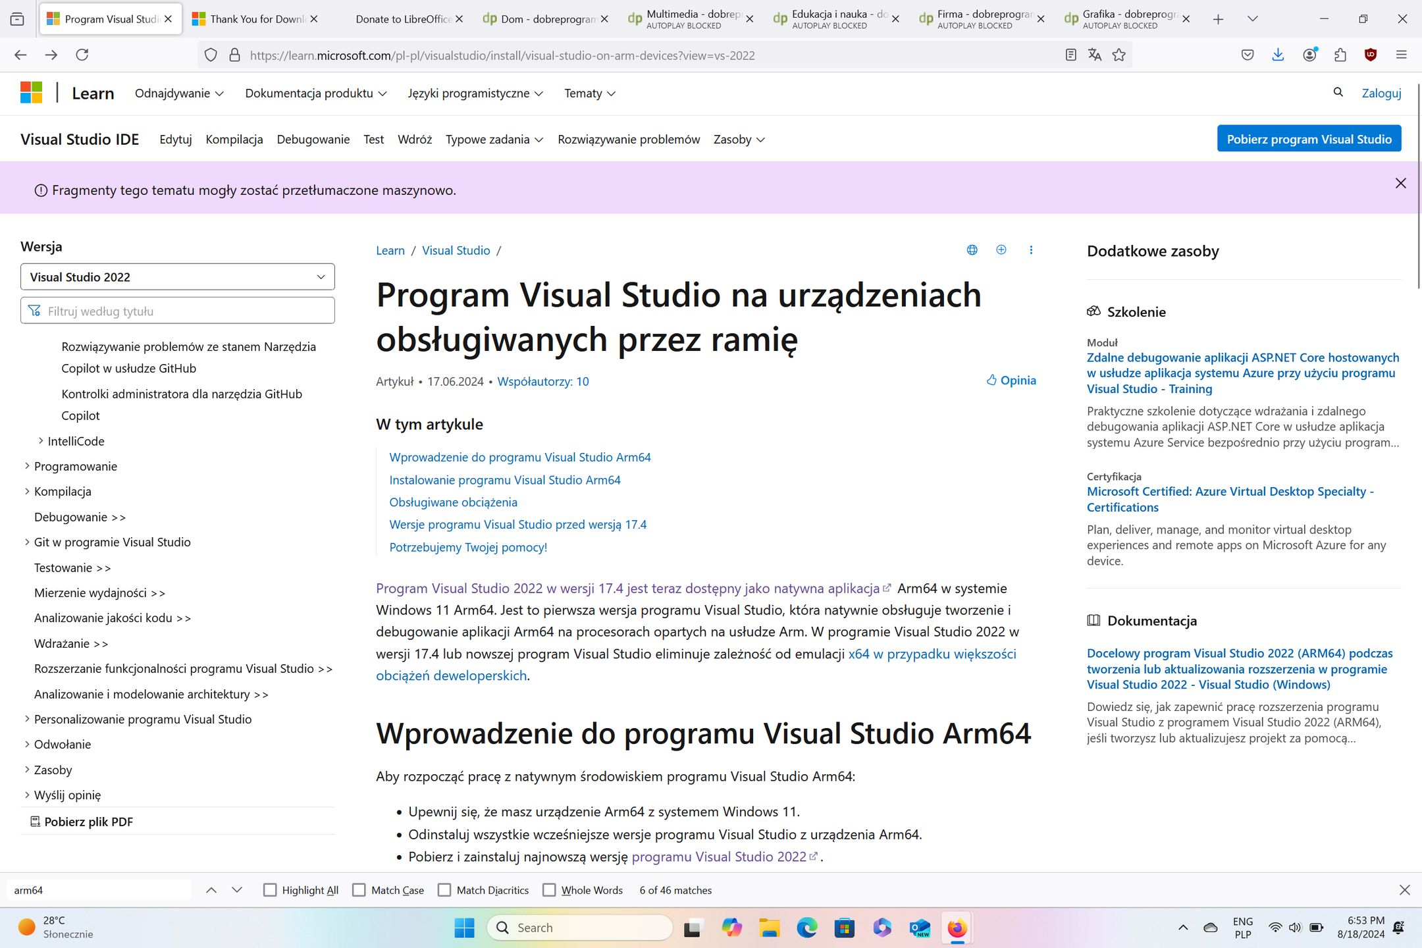Screen dimensions: 1422x948
Task: Open the Learn site search magnifier
Action: coord(1338,93)
